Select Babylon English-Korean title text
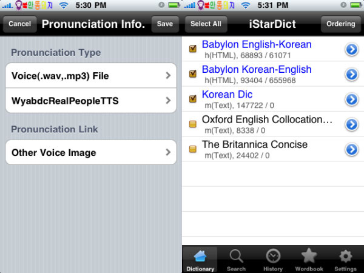The height and width of the screenshot is (273, 364). coord(257,44)
